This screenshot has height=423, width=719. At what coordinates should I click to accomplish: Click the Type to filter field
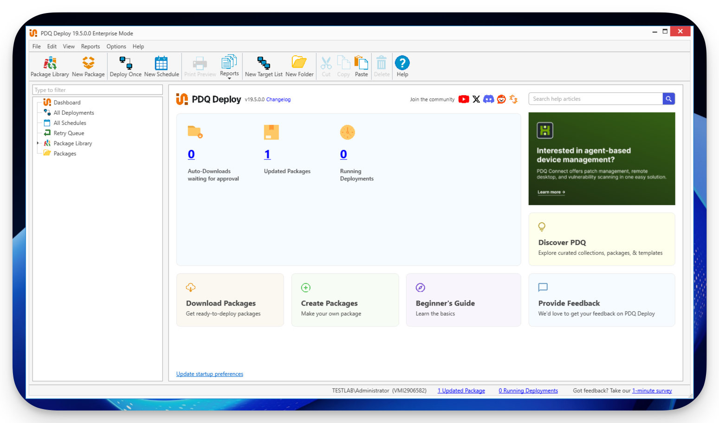(97, 90)
